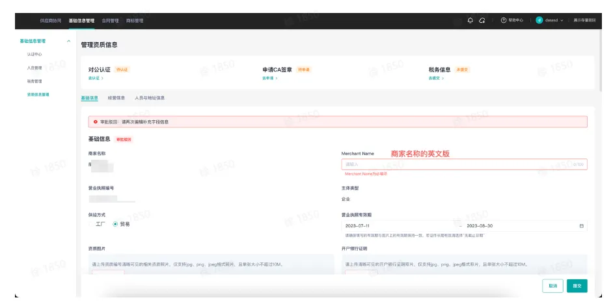Select the 贸易 supply method radio
Image resolution: width=613 pixels, height=302 pixels.
115,224
